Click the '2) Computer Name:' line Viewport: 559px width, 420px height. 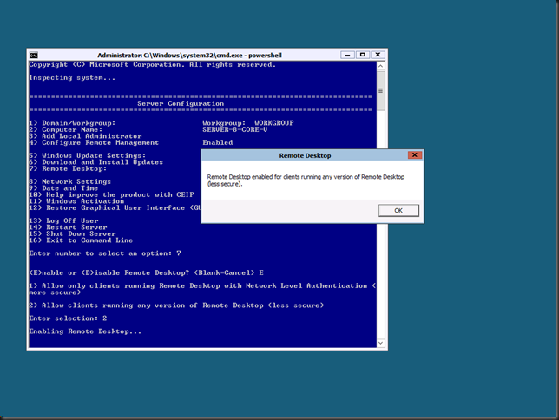[66, 130]
